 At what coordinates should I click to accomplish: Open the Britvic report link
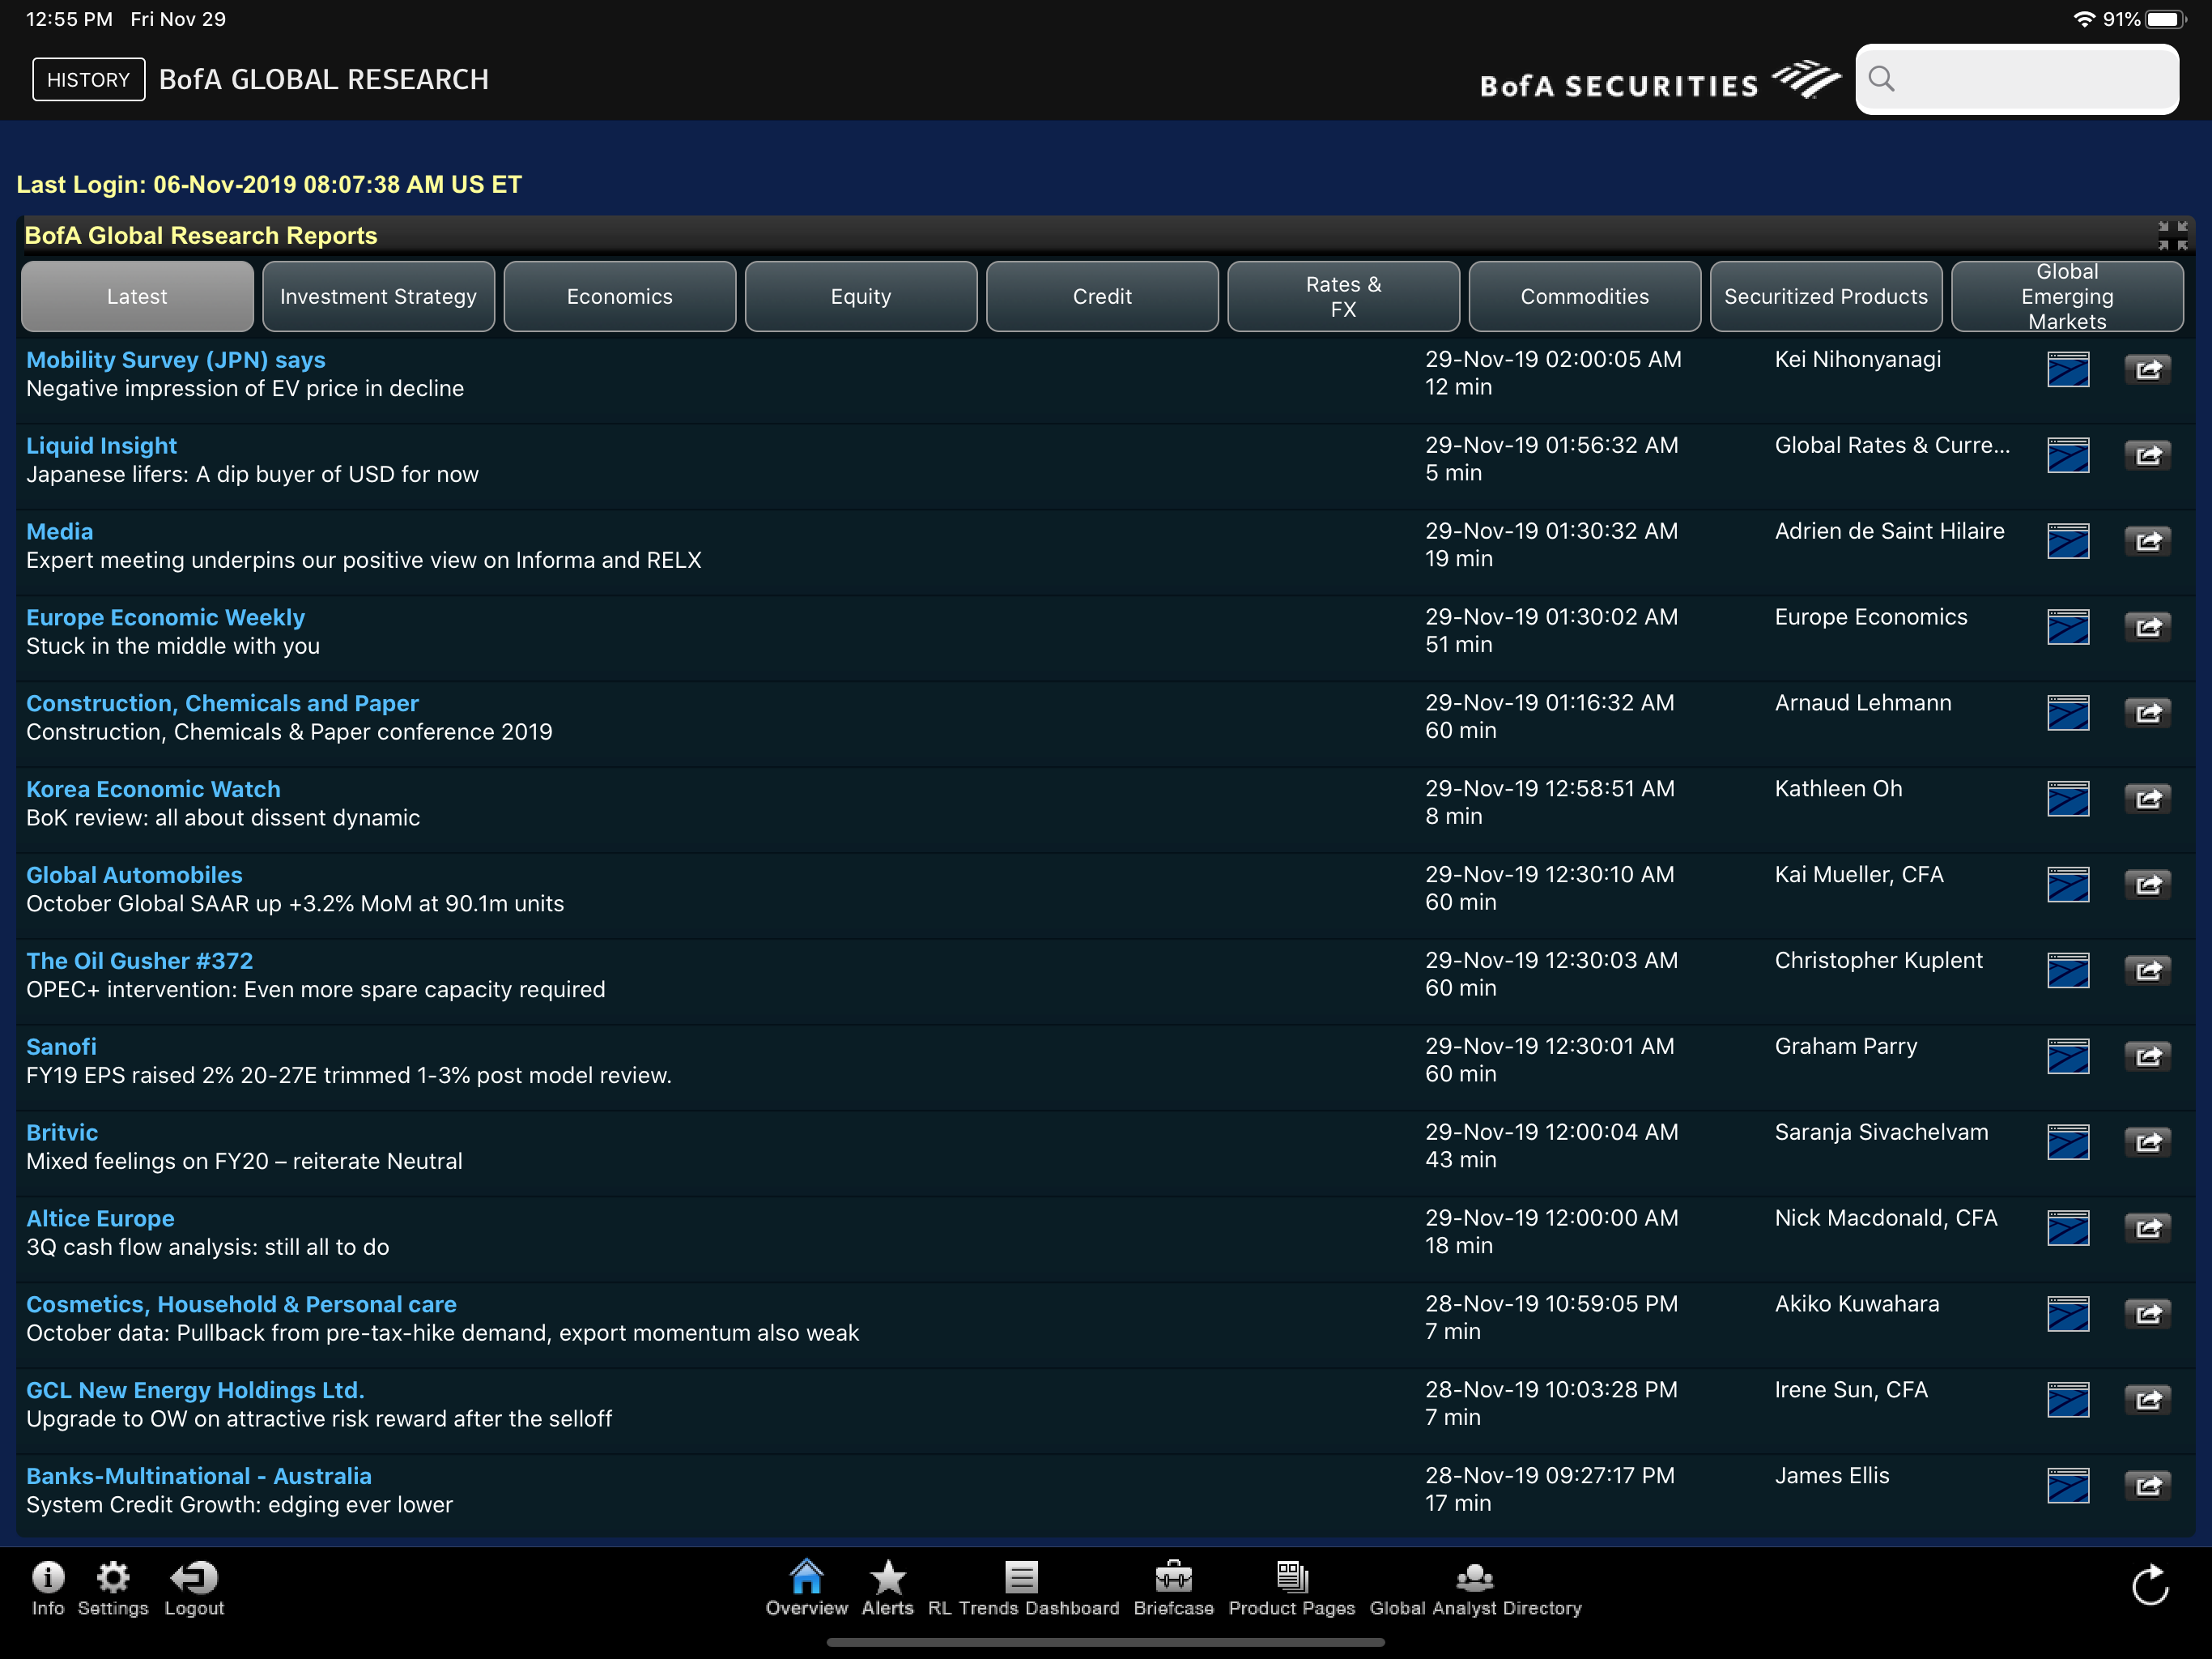[x=62, y=1134]
